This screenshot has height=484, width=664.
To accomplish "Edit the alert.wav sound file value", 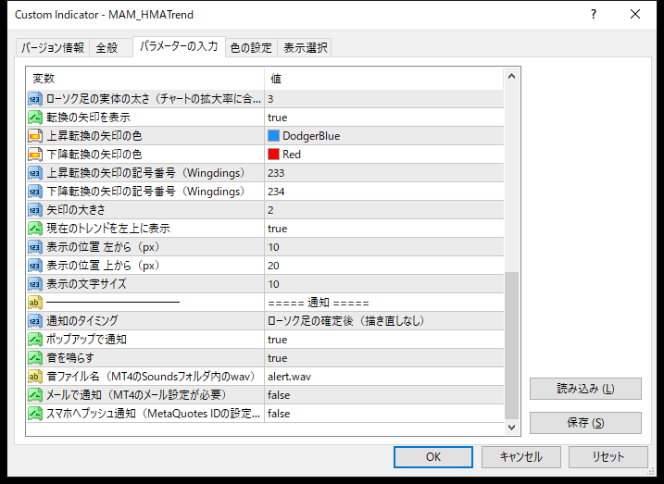I will coord(383,377).
